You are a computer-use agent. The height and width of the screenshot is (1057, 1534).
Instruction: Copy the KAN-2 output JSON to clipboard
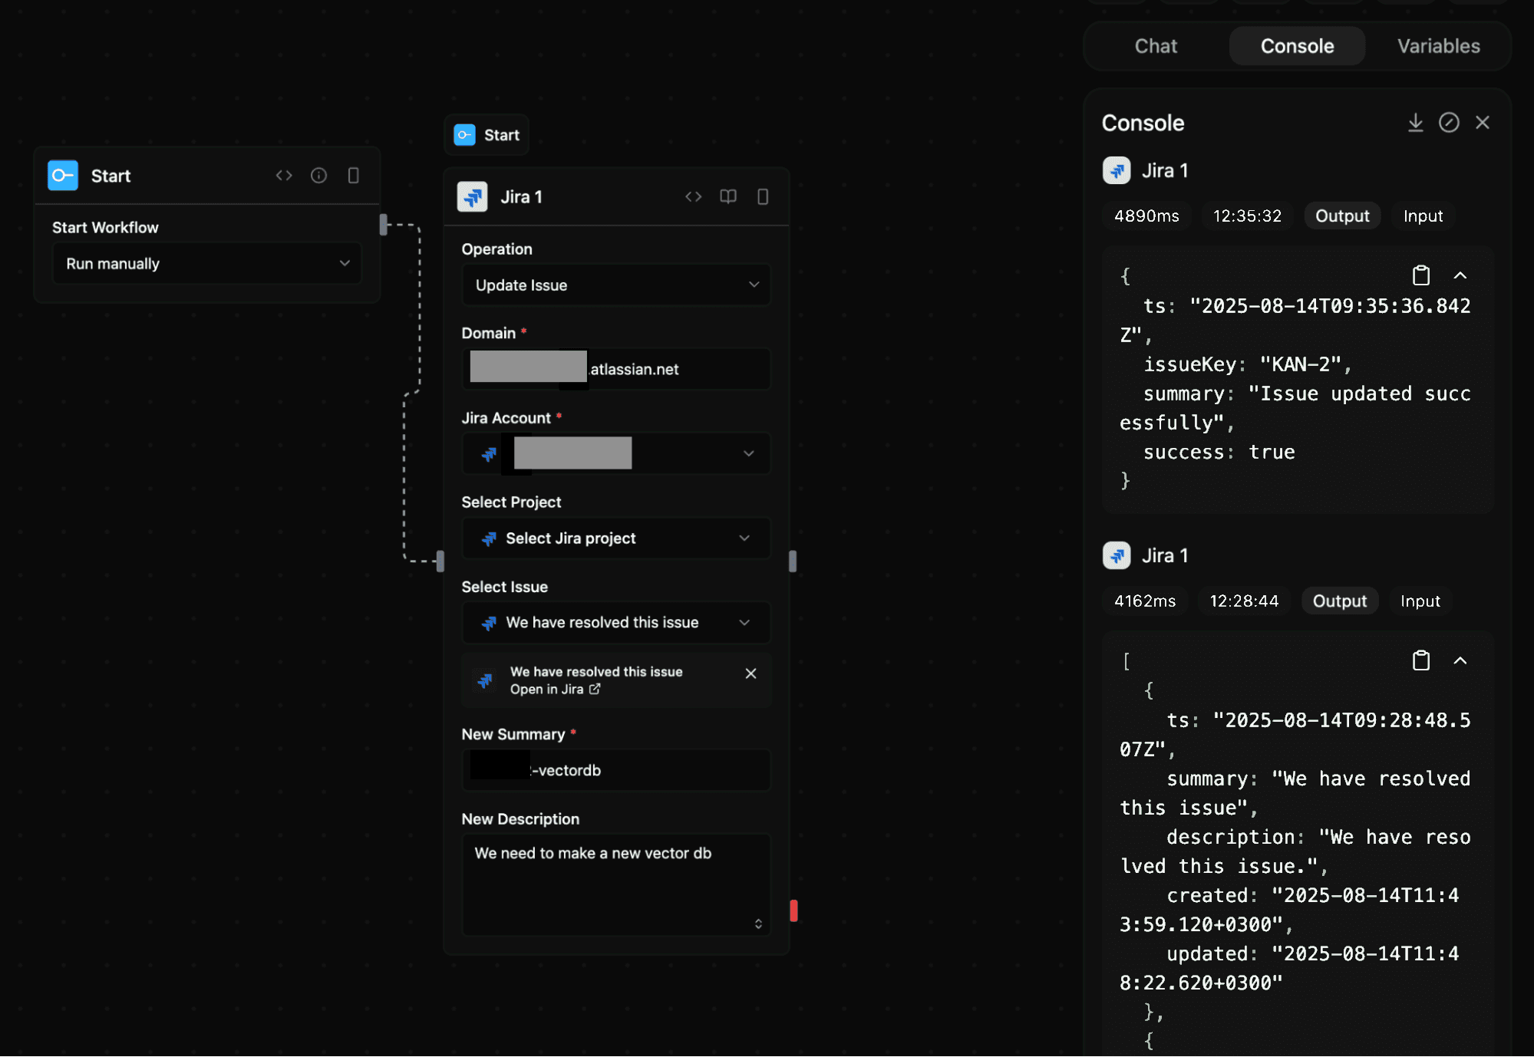[1421, 275]
